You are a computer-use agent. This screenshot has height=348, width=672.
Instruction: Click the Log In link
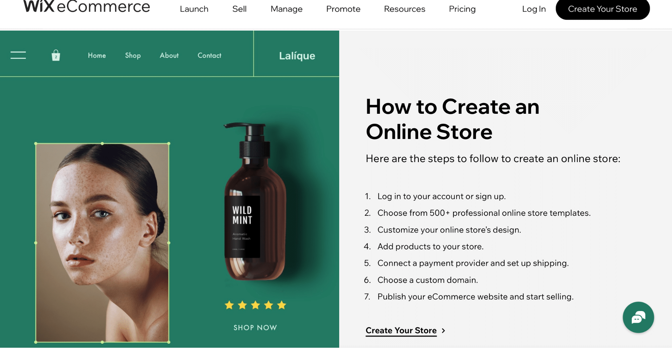click(x=534, y=9)
